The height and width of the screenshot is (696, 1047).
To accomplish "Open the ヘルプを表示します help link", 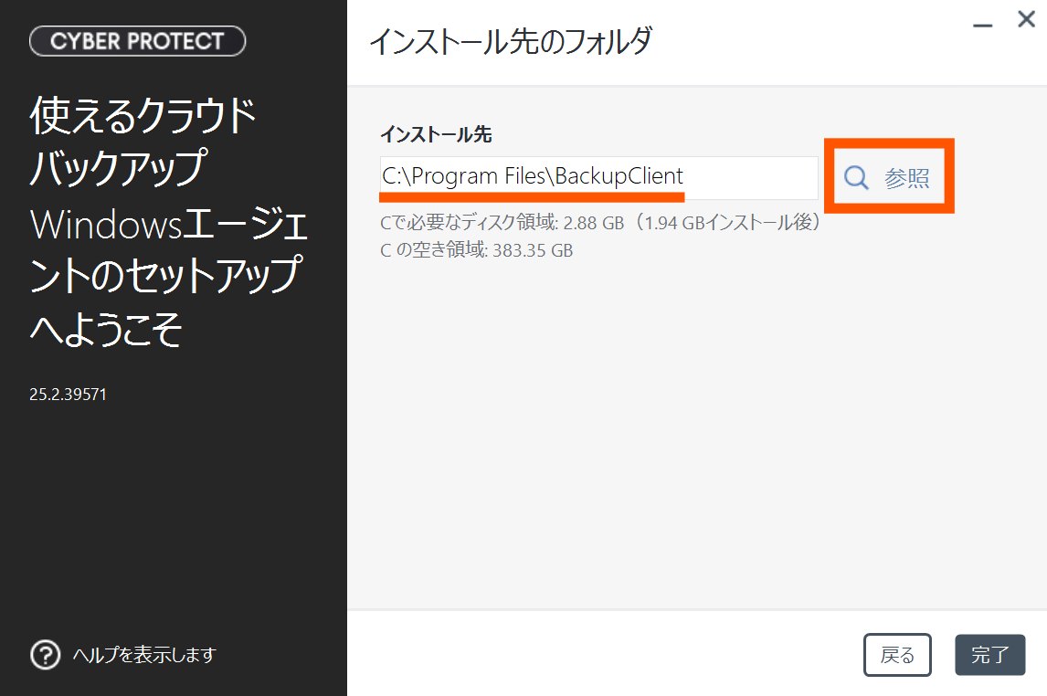I will point(144,655).
